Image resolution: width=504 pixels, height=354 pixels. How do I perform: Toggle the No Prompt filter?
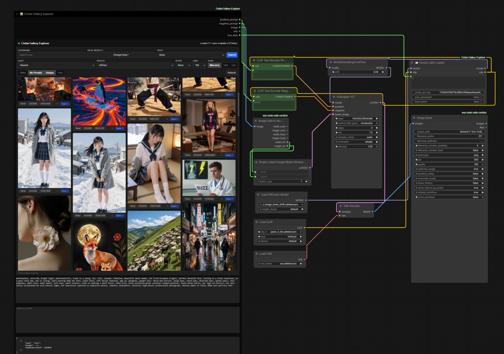(36, 73)
